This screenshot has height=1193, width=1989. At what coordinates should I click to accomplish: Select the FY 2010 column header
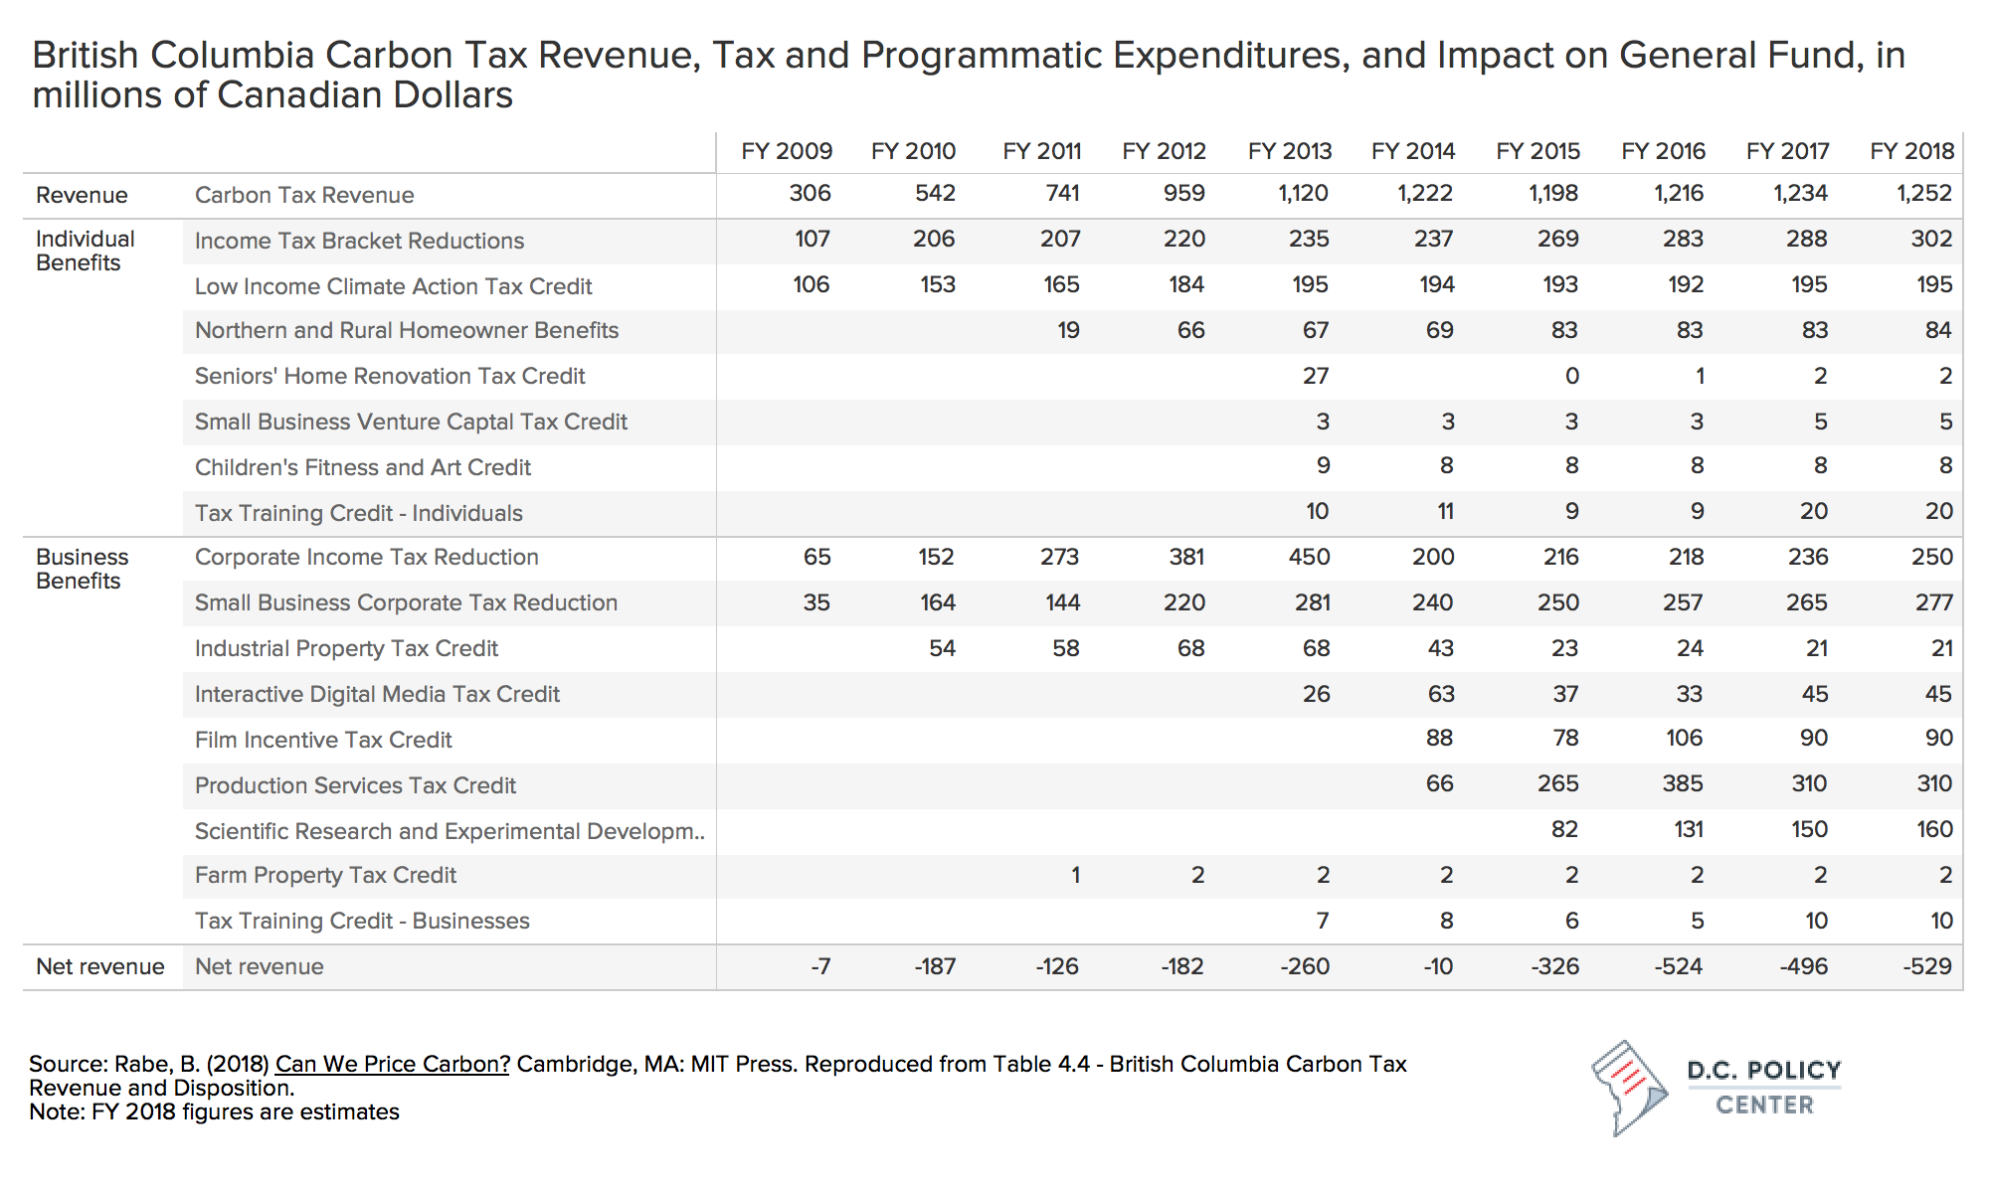[913, 151]
